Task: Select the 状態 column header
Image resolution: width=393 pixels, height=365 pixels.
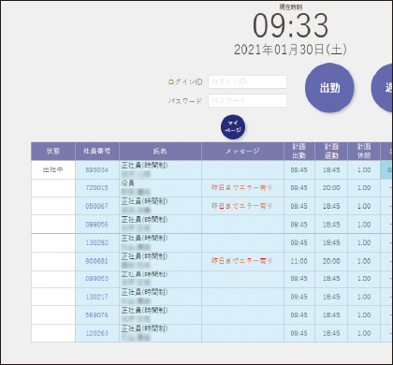Action: [x=53, y=152]
